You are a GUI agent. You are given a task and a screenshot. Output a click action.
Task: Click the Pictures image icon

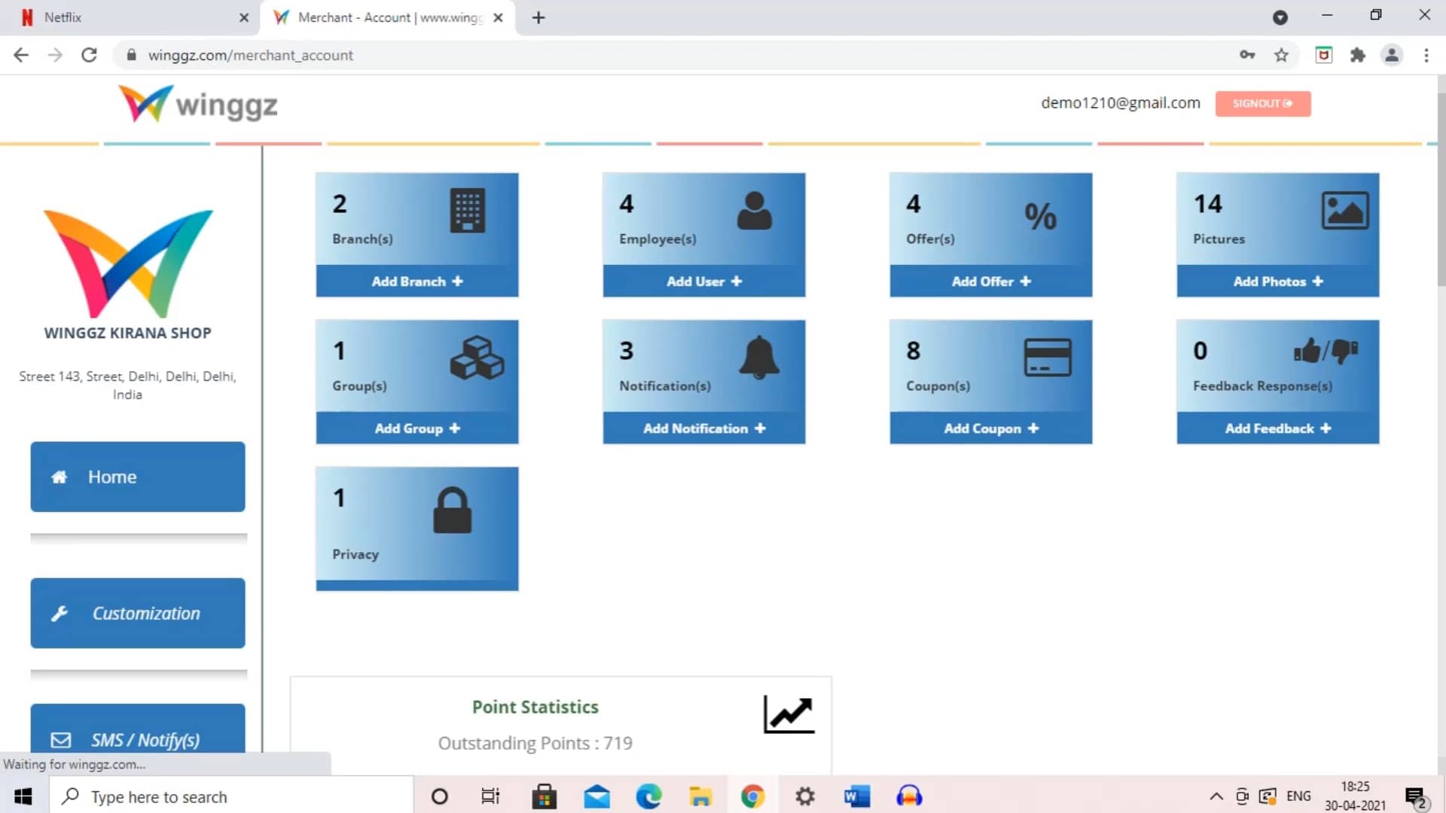click(x=1345, y=210)
